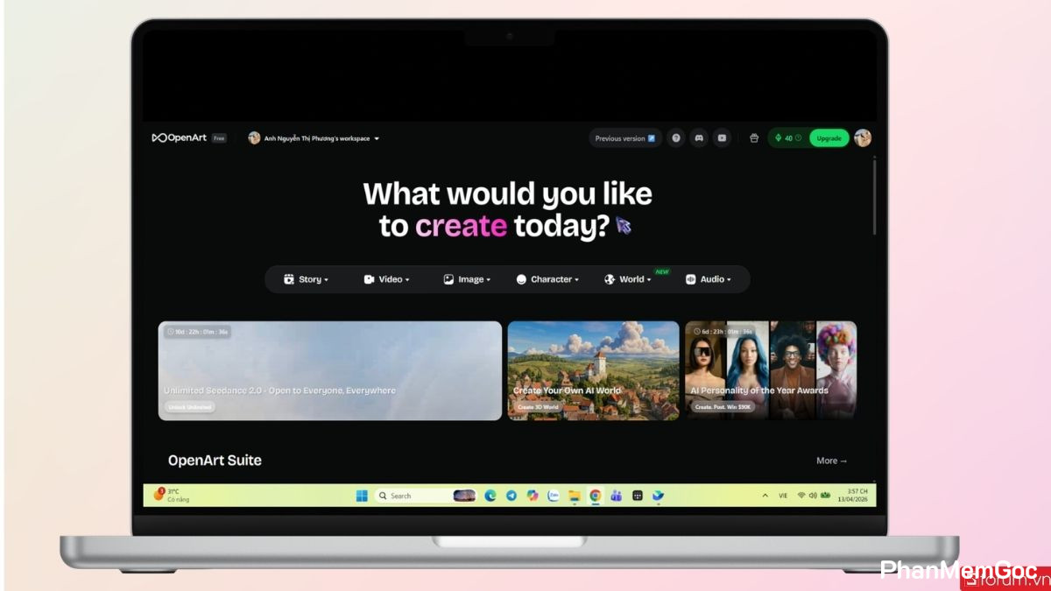Viewport: 1051px width, 591px height.
Task: Open the Image menu
Action: (x=467, y=279)
